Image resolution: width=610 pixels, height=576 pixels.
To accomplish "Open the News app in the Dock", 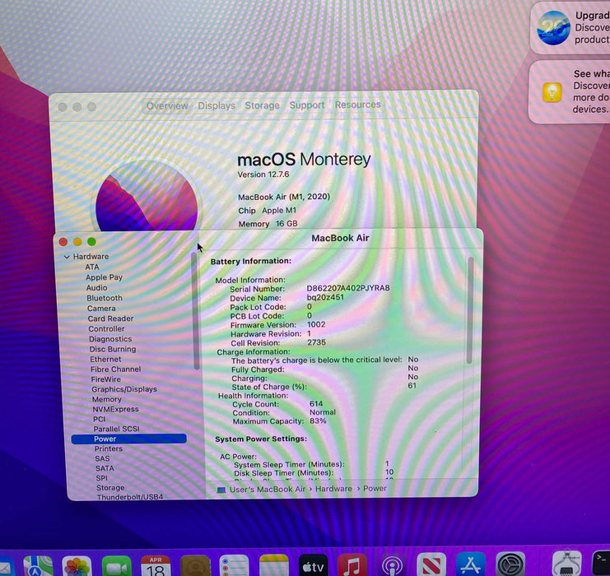I will click(x=431, y=564).
